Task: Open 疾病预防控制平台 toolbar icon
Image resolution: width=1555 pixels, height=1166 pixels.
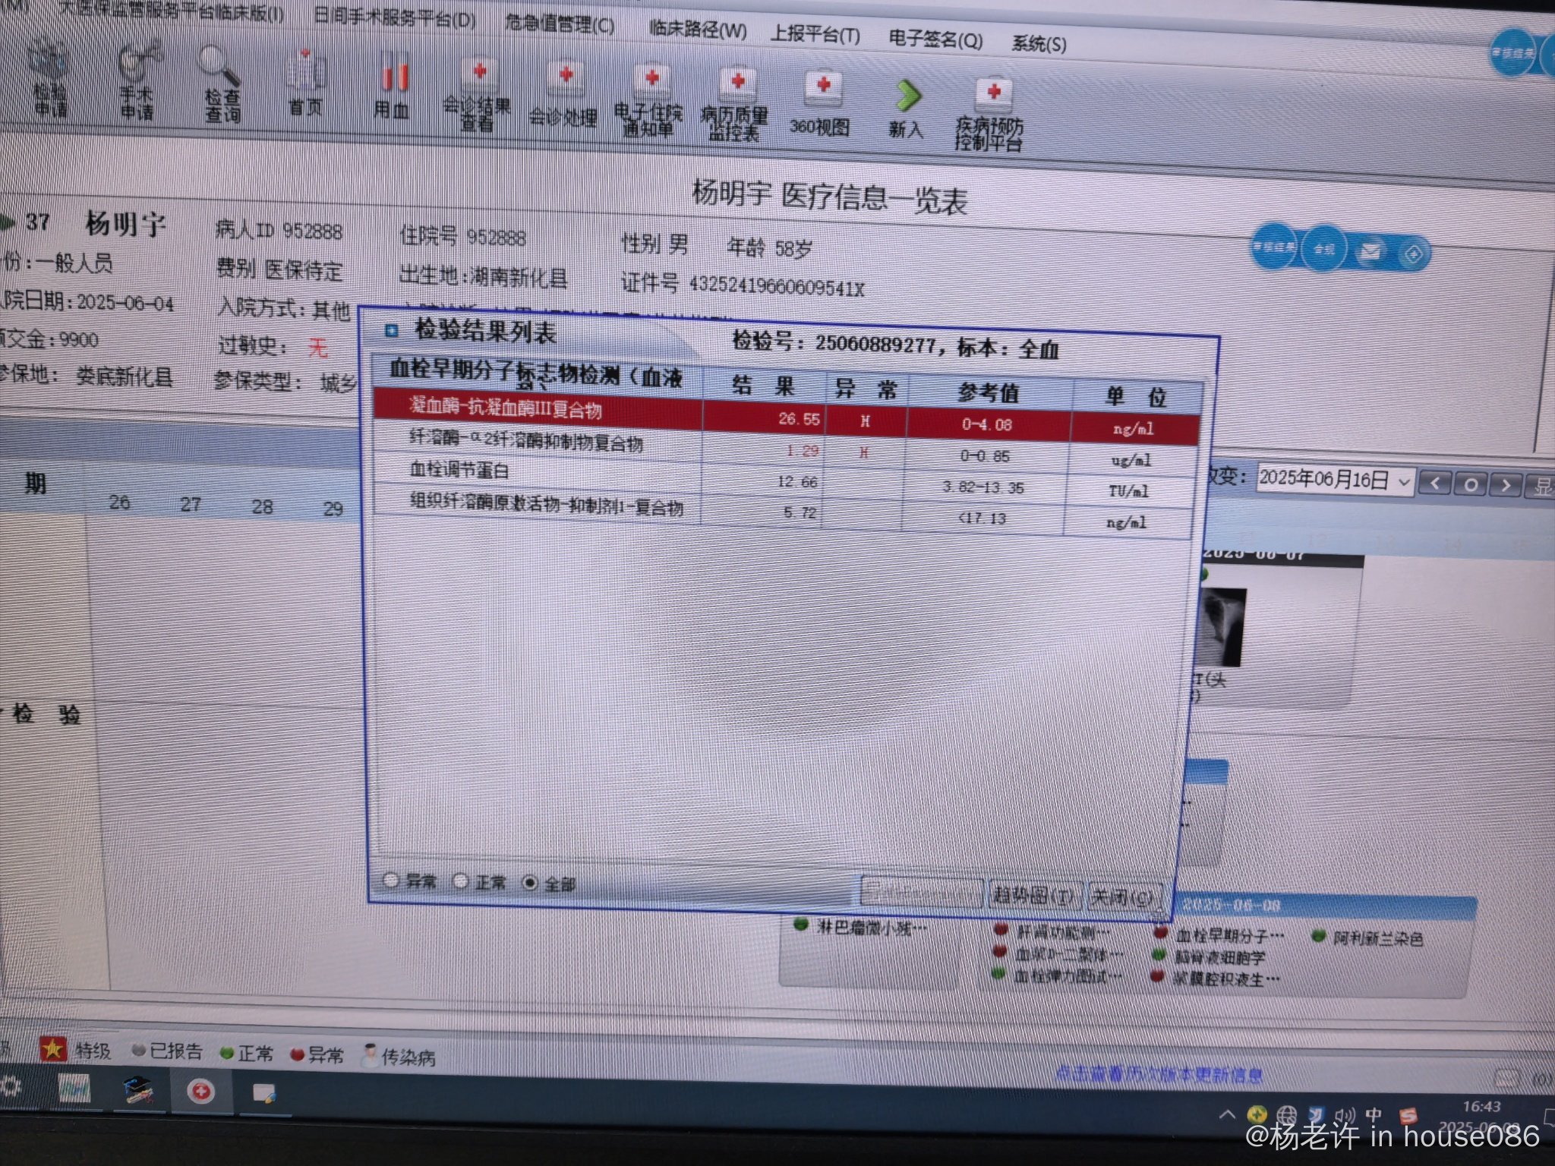Action: pos(989,114)
